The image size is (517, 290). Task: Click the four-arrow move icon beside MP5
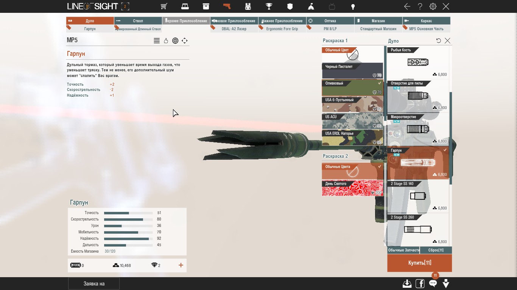point(185,41)
